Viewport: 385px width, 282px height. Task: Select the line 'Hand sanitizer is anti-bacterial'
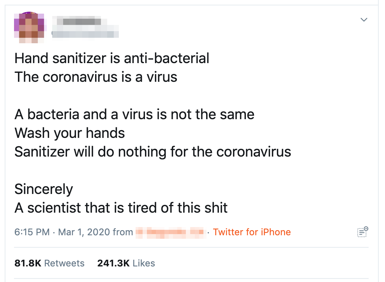click(x=112, y=58)
